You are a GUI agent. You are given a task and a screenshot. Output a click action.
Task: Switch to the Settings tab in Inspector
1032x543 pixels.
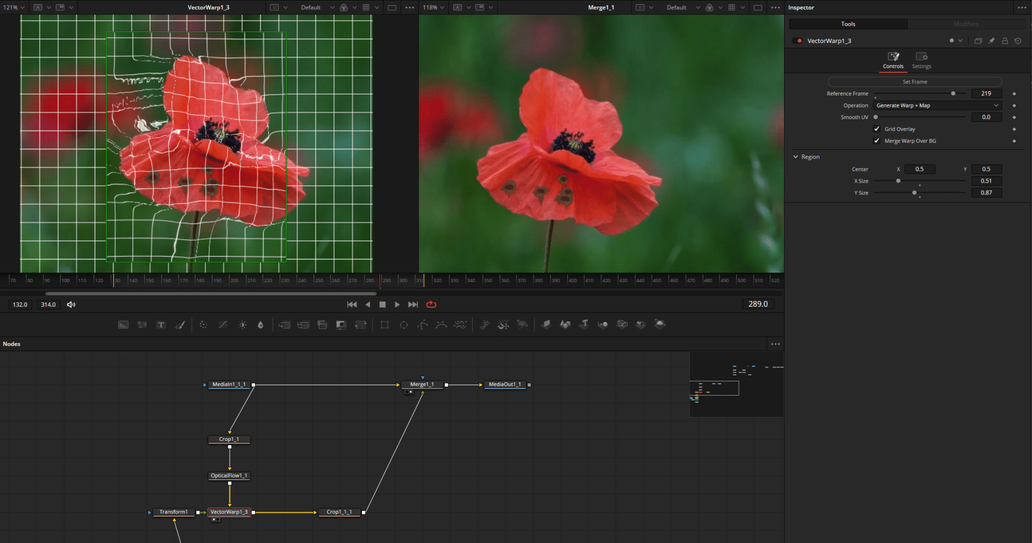point(921,60)
